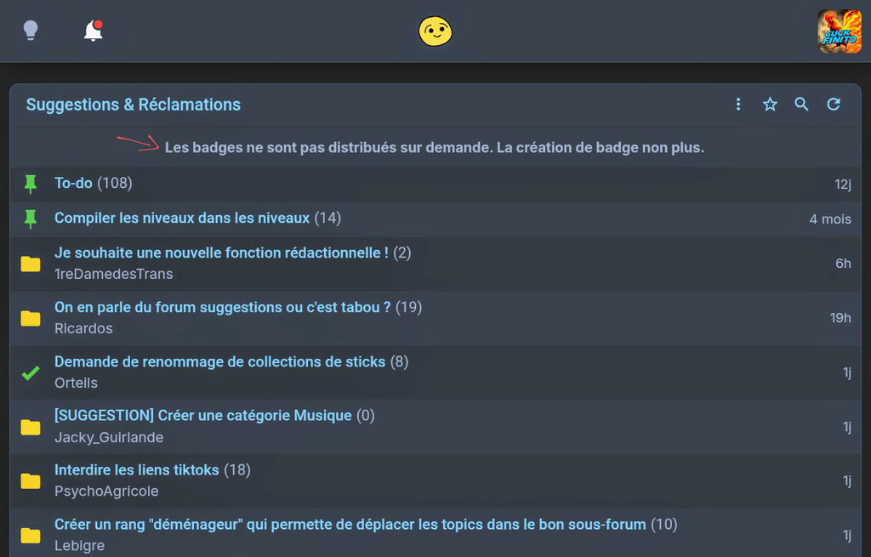Open the notifications bell
This screenshot has height=557, width=871.
94,31
